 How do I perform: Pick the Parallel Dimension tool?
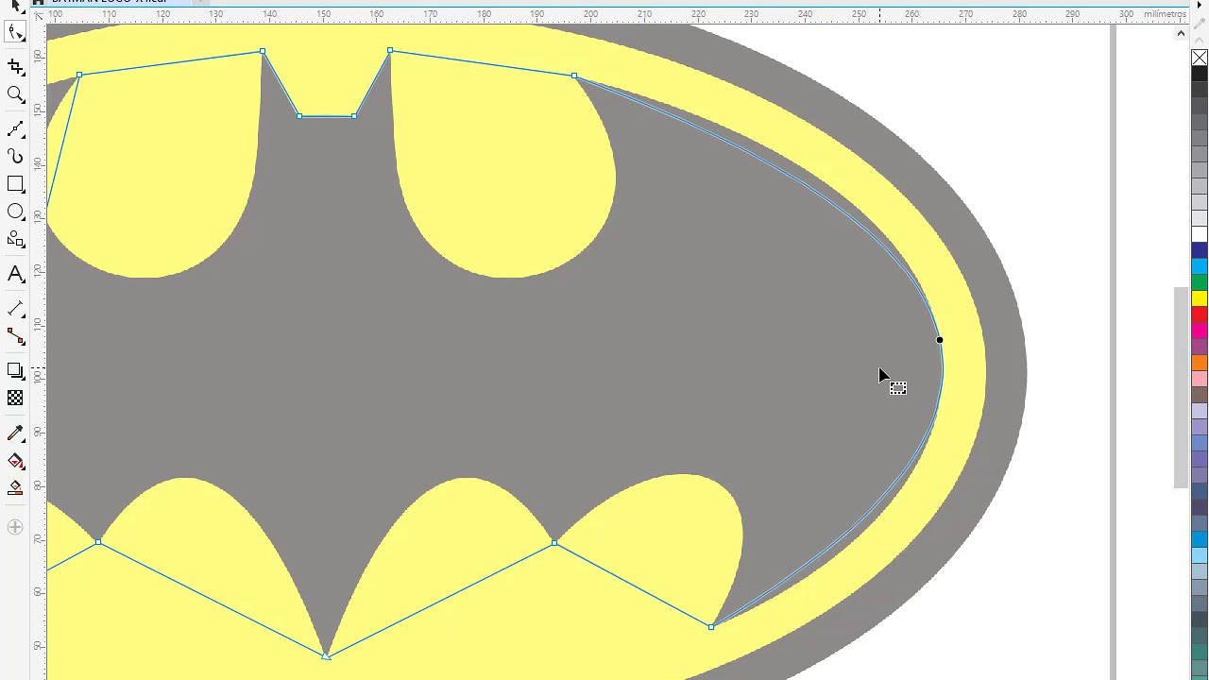[x=15, y=309]
